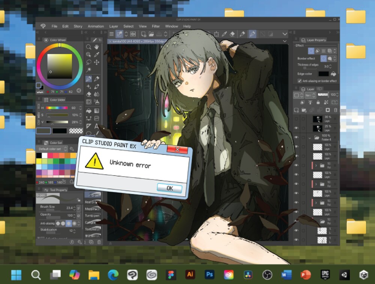Click OK in the Unknown error dialog

(169, 188)
